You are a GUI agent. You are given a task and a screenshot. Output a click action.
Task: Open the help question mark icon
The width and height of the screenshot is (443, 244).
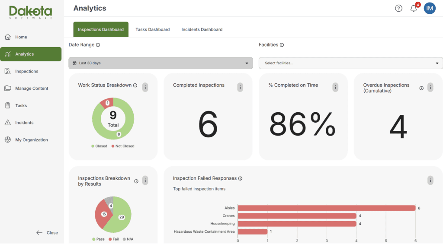click(x=398, y=9)
